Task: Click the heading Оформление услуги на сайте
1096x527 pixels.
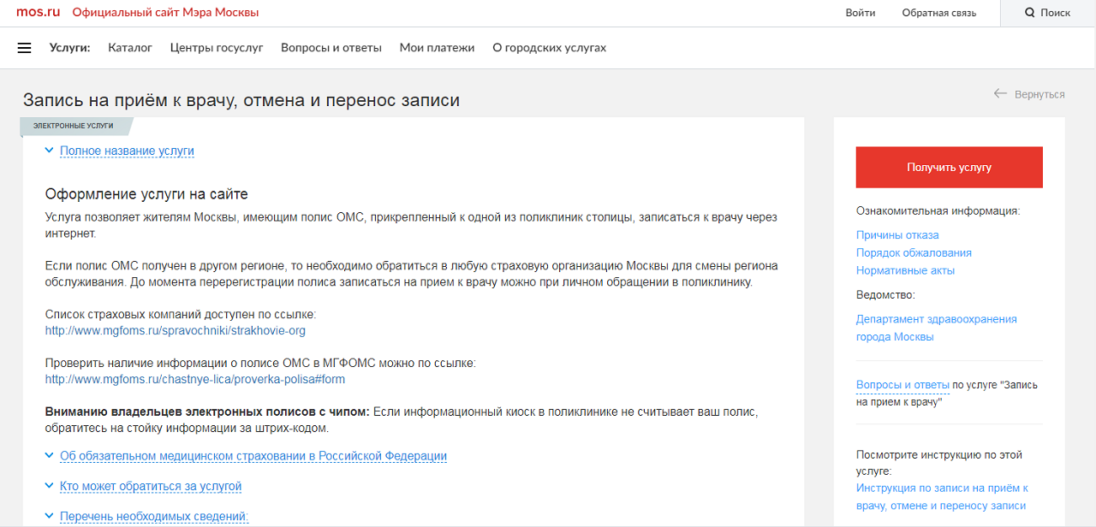Action: click(146, 194)
